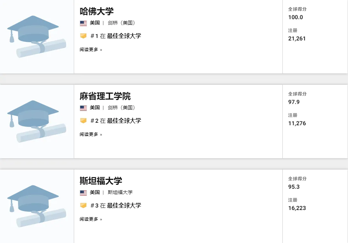Open the 斯坦福大学 title link
The image size is (348, 243).
[101, 181]
